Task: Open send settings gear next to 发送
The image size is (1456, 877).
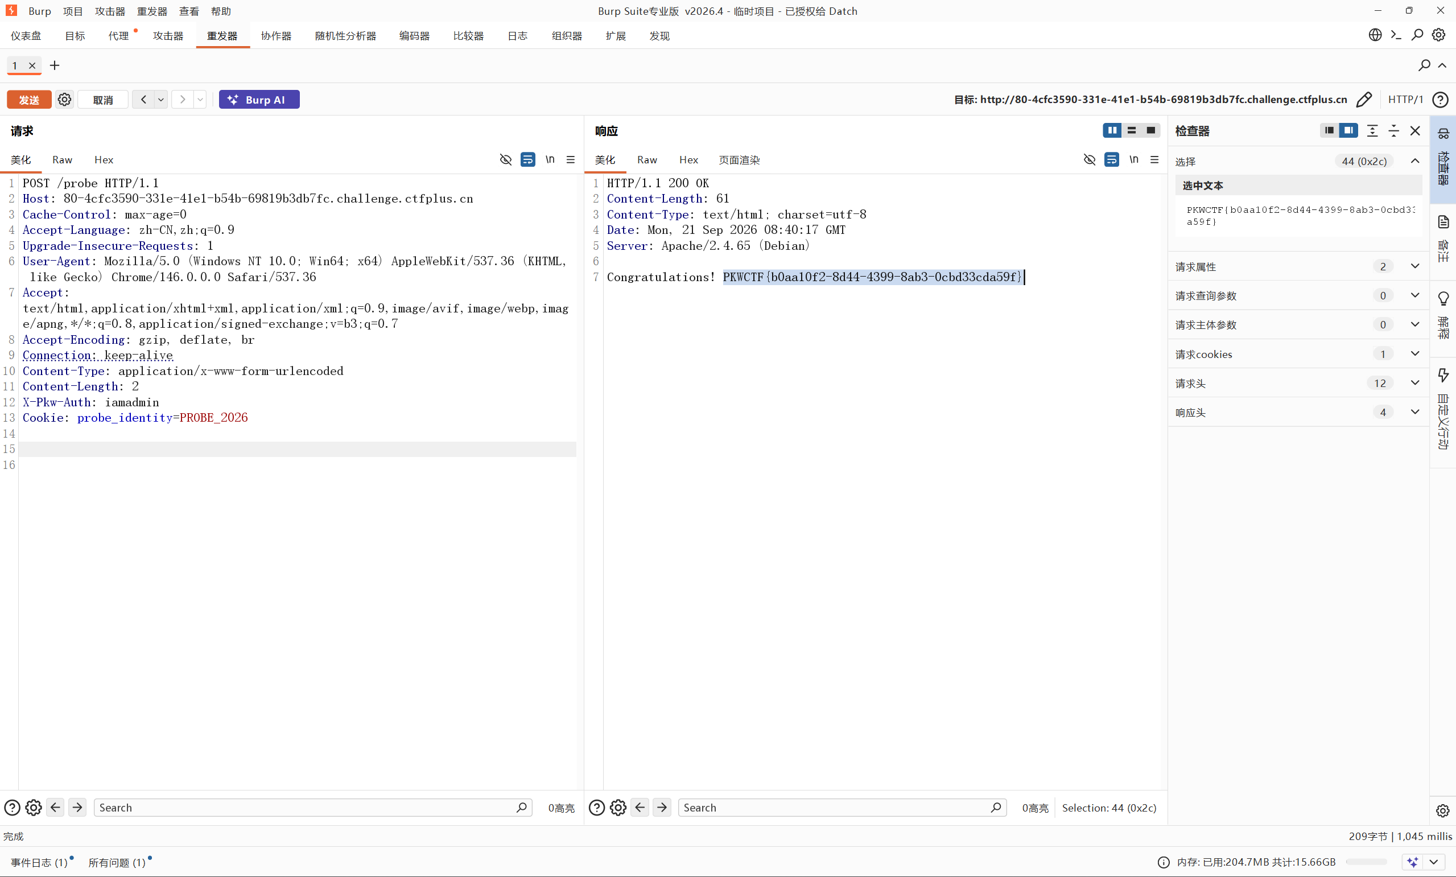Action: (x=64, y=100)
